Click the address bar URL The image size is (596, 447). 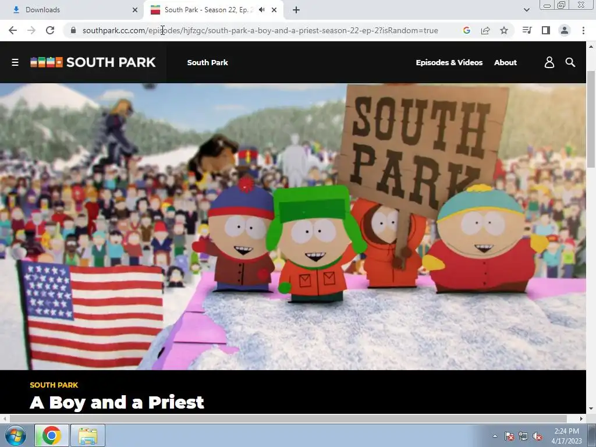point(260,30)
